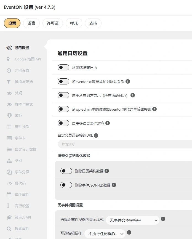The image size is (192, 239).
Task: Switch to the 设置 tab
Action: (12, 23)
